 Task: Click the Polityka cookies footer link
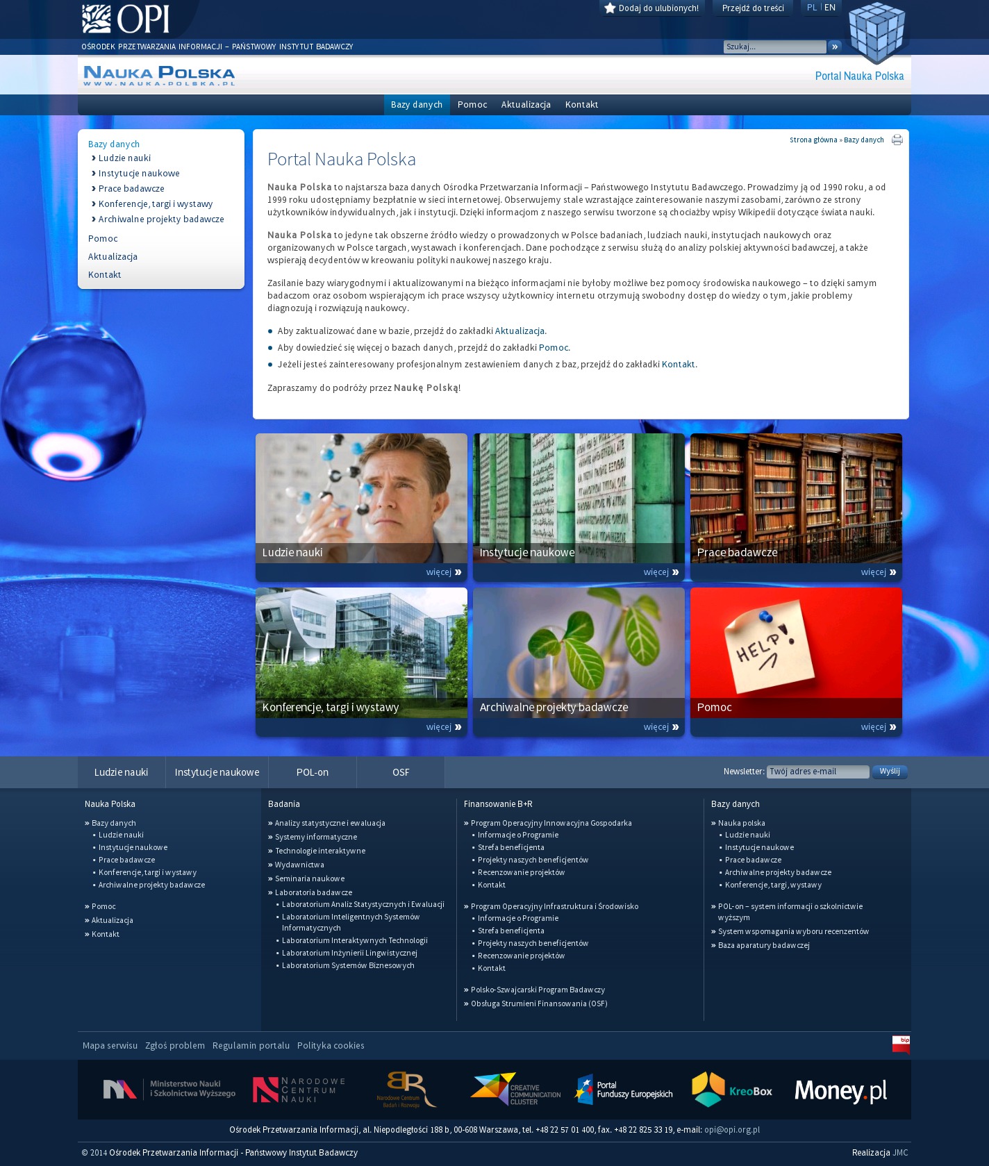(331, 1046)
